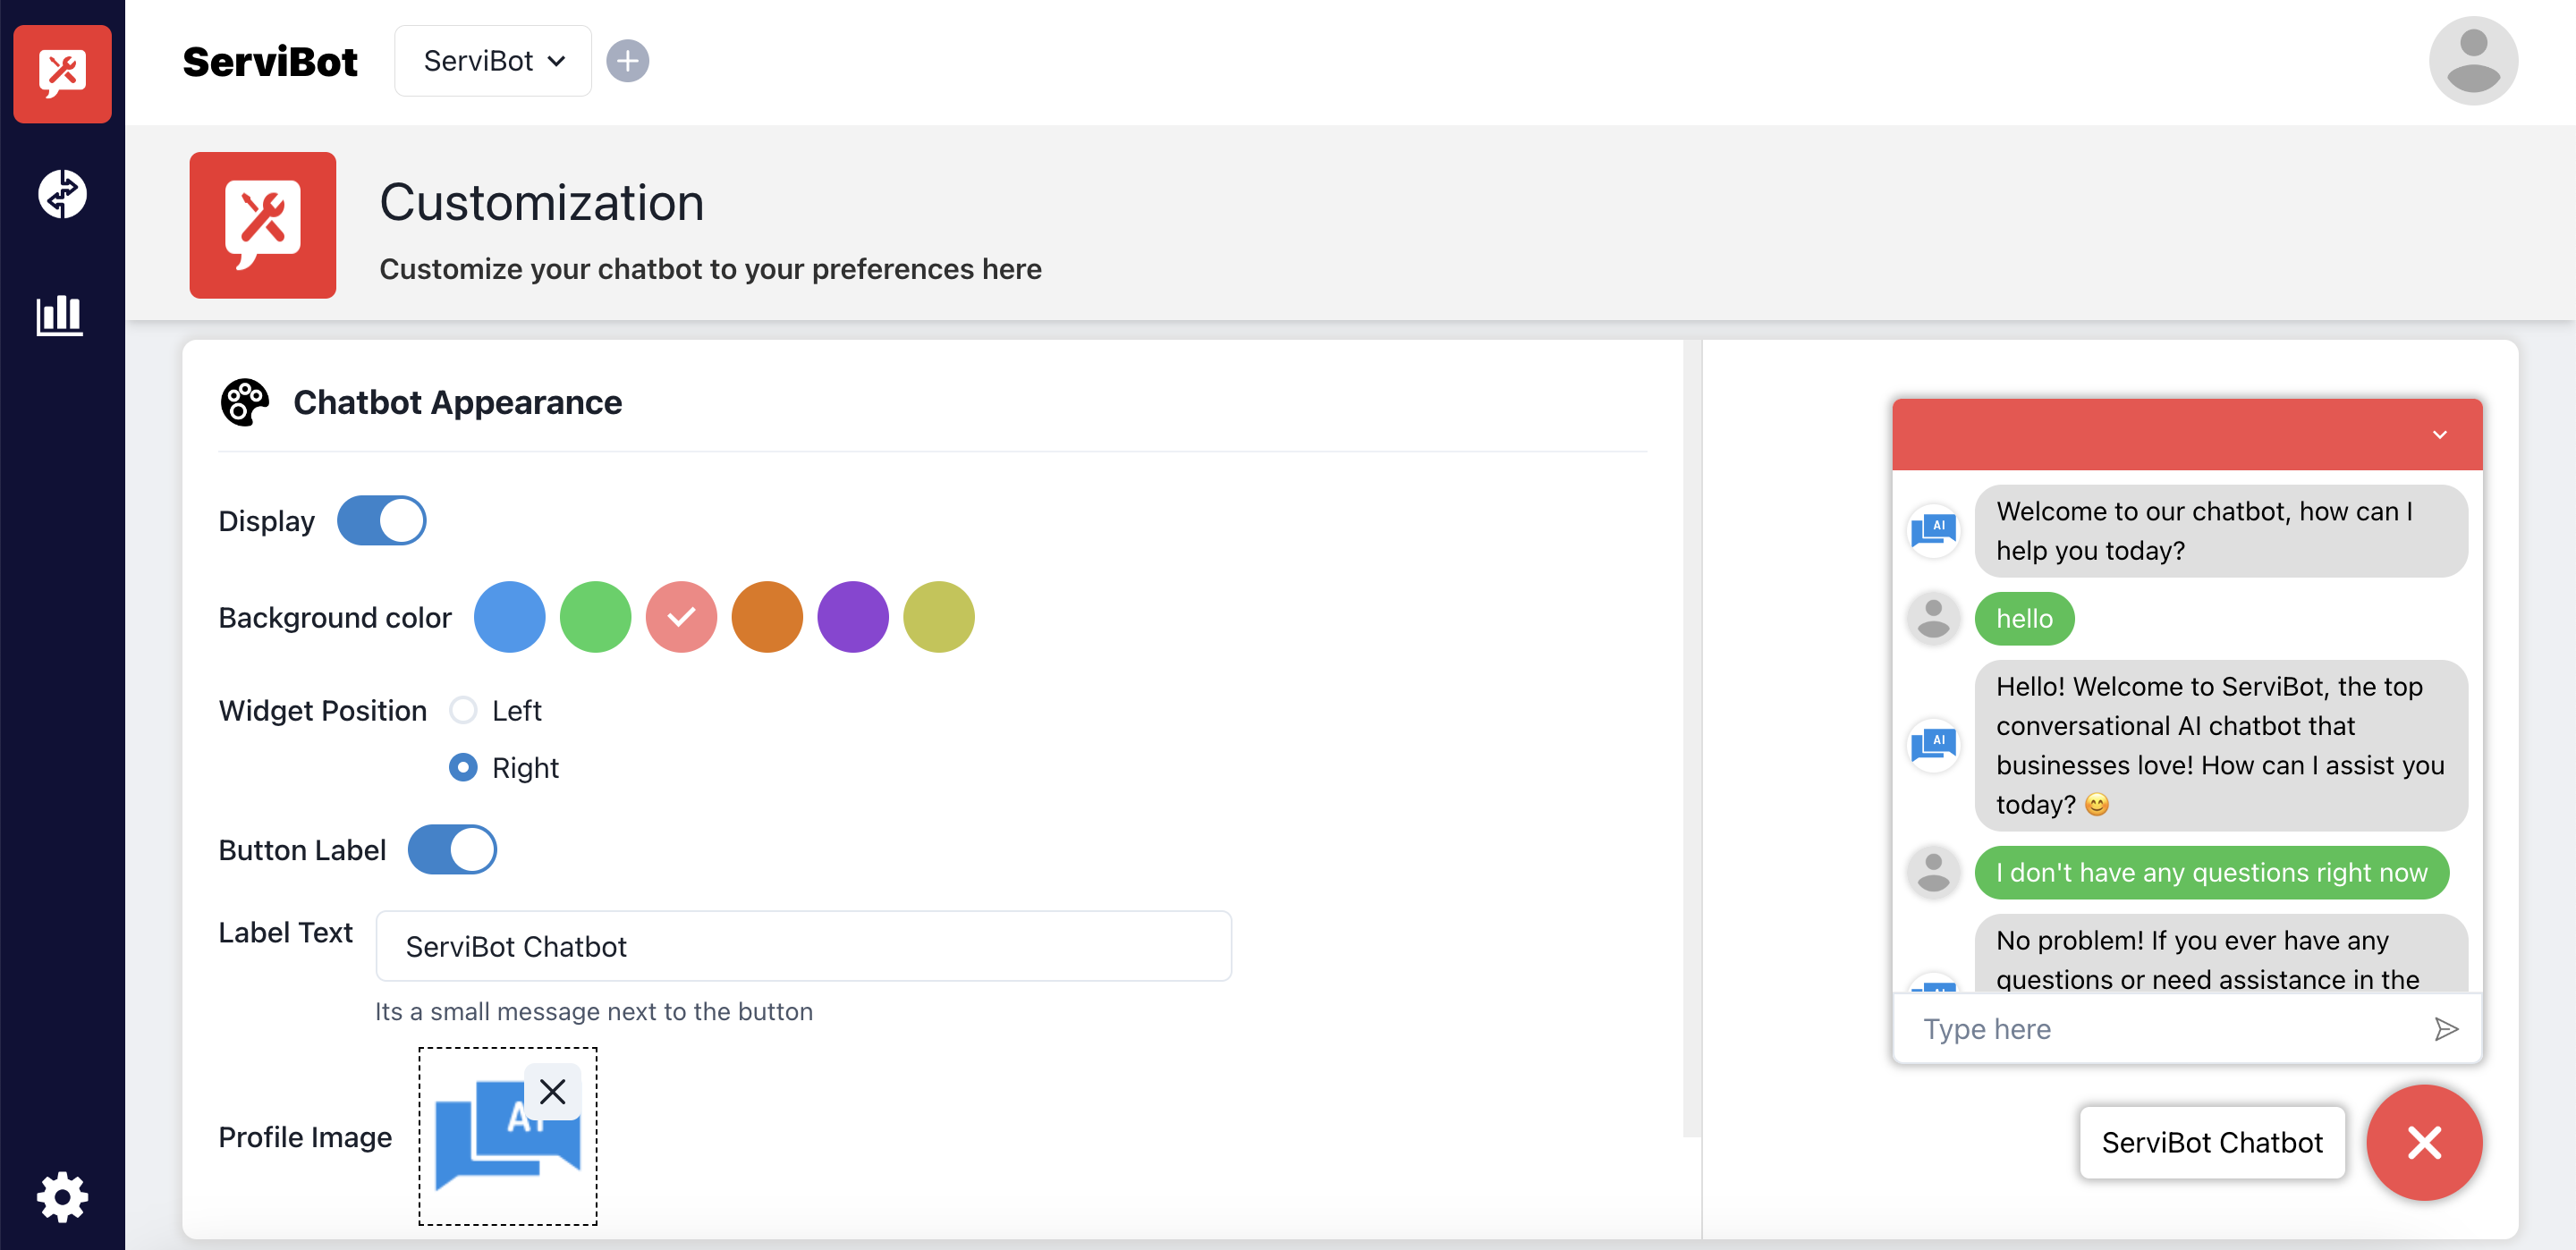Remove the profile image with X
Screen dimensions: 2576x1250
click(x=552, y=1091)
